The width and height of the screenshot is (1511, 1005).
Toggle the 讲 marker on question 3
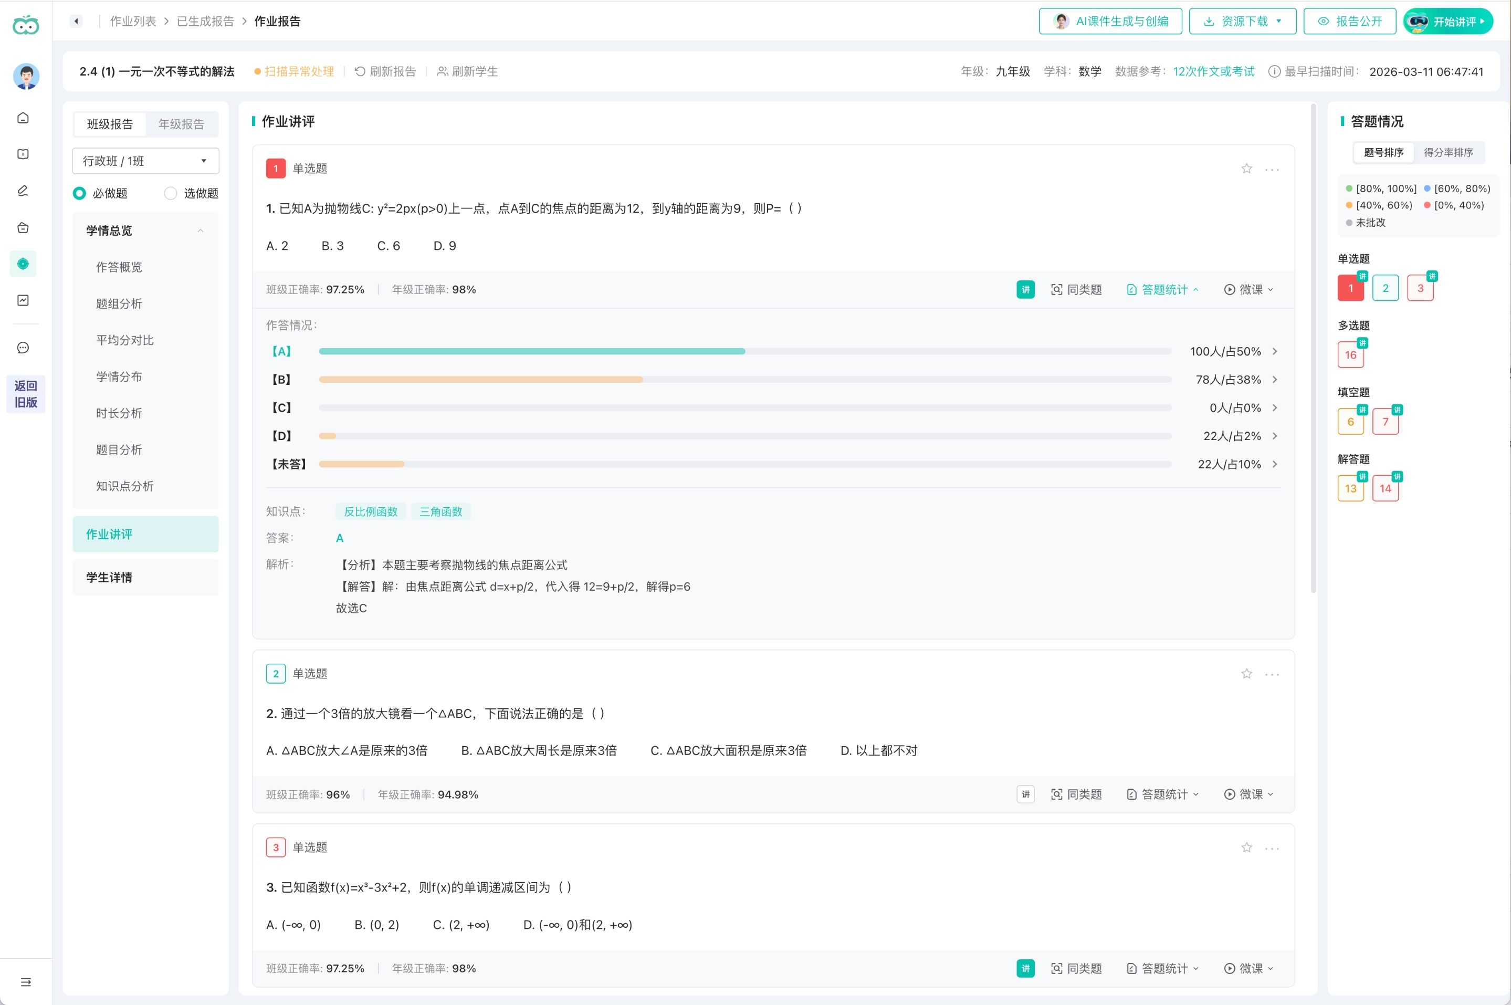click(1025, 968)
